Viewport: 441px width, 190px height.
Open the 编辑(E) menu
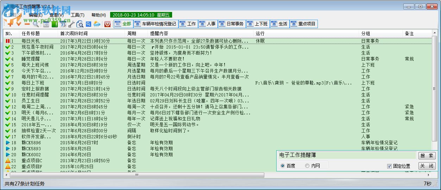pos(36,15)
